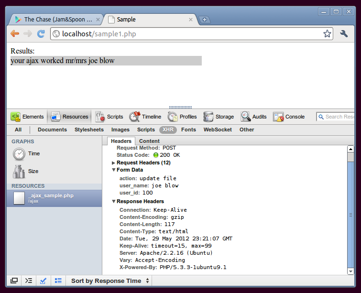361x293 pixels.
Task: Open the wrench settings menu
Action: (x=344, y=33)
